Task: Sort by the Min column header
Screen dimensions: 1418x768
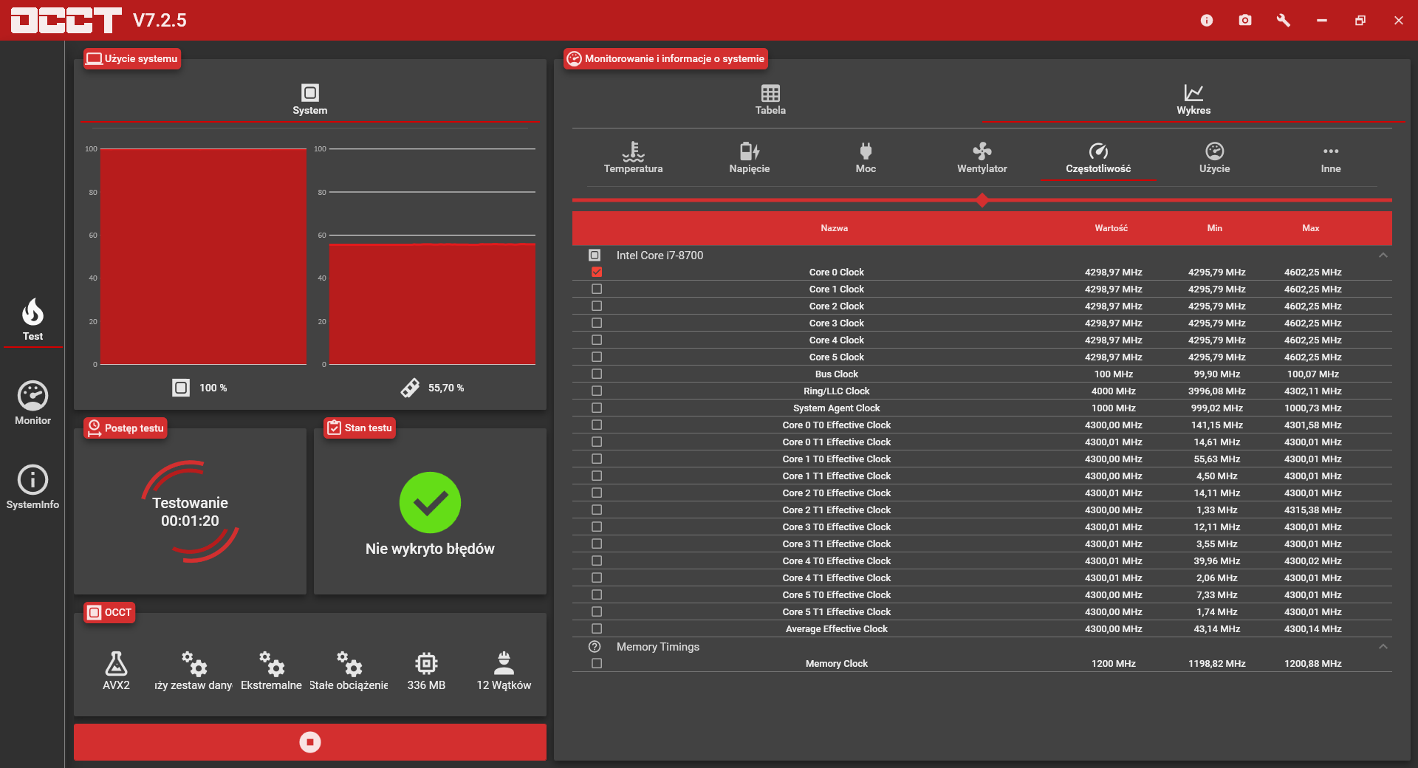Action: (x=1215, y=228)
